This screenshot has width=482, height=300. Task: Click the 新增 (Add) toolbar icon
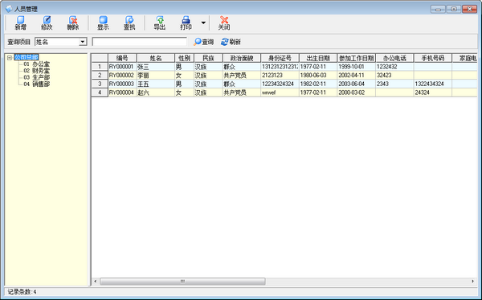click(21, 23)
